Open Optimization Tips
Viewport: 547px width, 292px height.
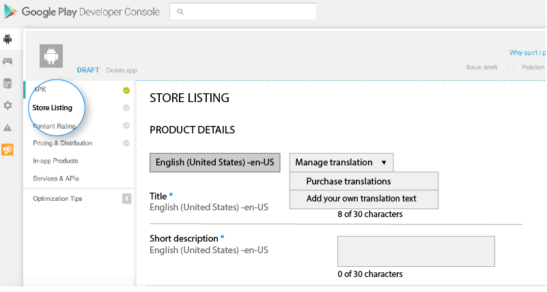point(57,199)
